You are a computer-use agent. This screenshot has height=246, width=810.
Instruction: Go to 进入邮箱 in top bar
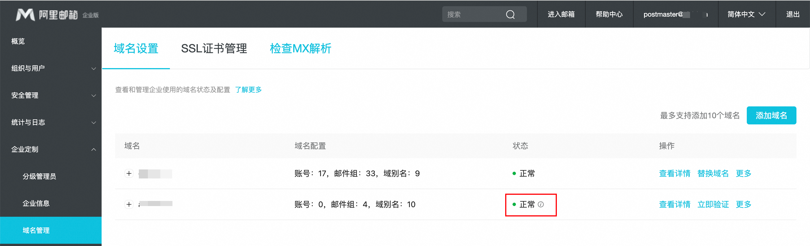click(x=561, y=14)
